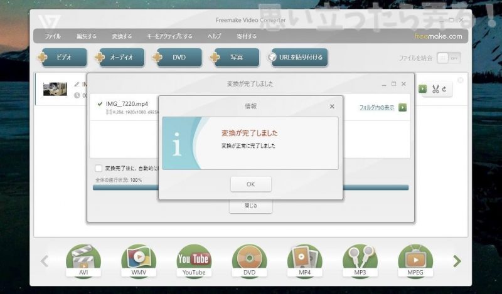Select the MP3 output format icon
This screenshot has width=502, height=294.
360,261
